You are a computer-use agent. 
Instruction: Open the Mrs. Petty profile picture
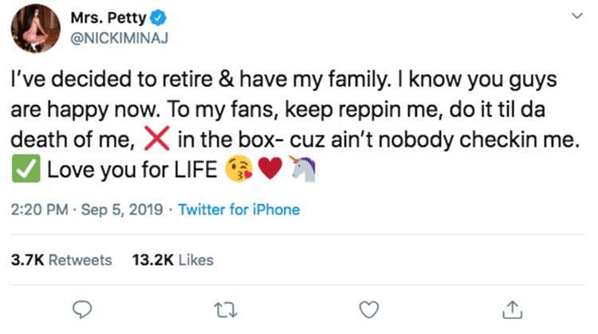tap(36, 29)
